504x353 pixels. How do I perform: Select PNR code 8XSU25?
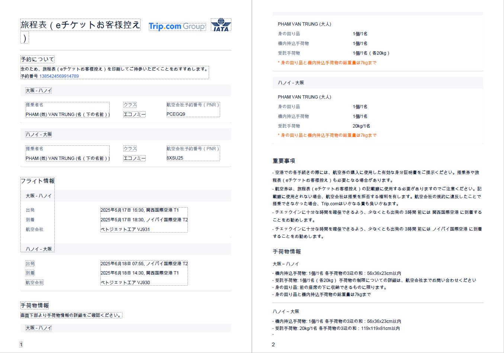click(175, 158)
